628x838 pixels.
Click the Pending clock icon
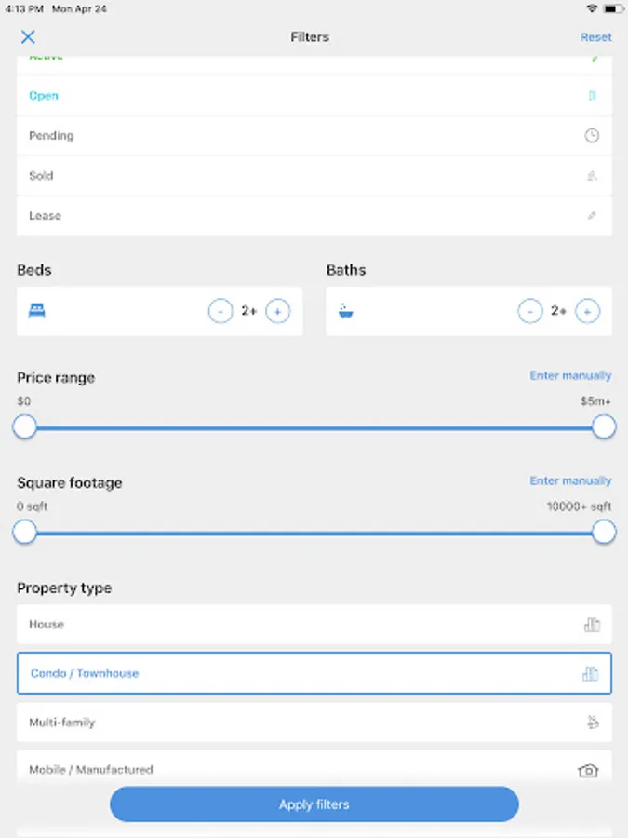pyautogui.click(x=592, y=136)
